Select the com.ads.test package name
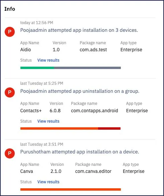Viewport: 164px width, 196px height. click(x=93, y=50)
